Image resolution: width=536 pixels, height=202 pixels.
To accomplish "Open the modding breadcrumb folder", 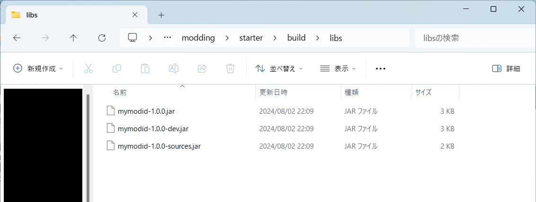I will pos(198,38).
